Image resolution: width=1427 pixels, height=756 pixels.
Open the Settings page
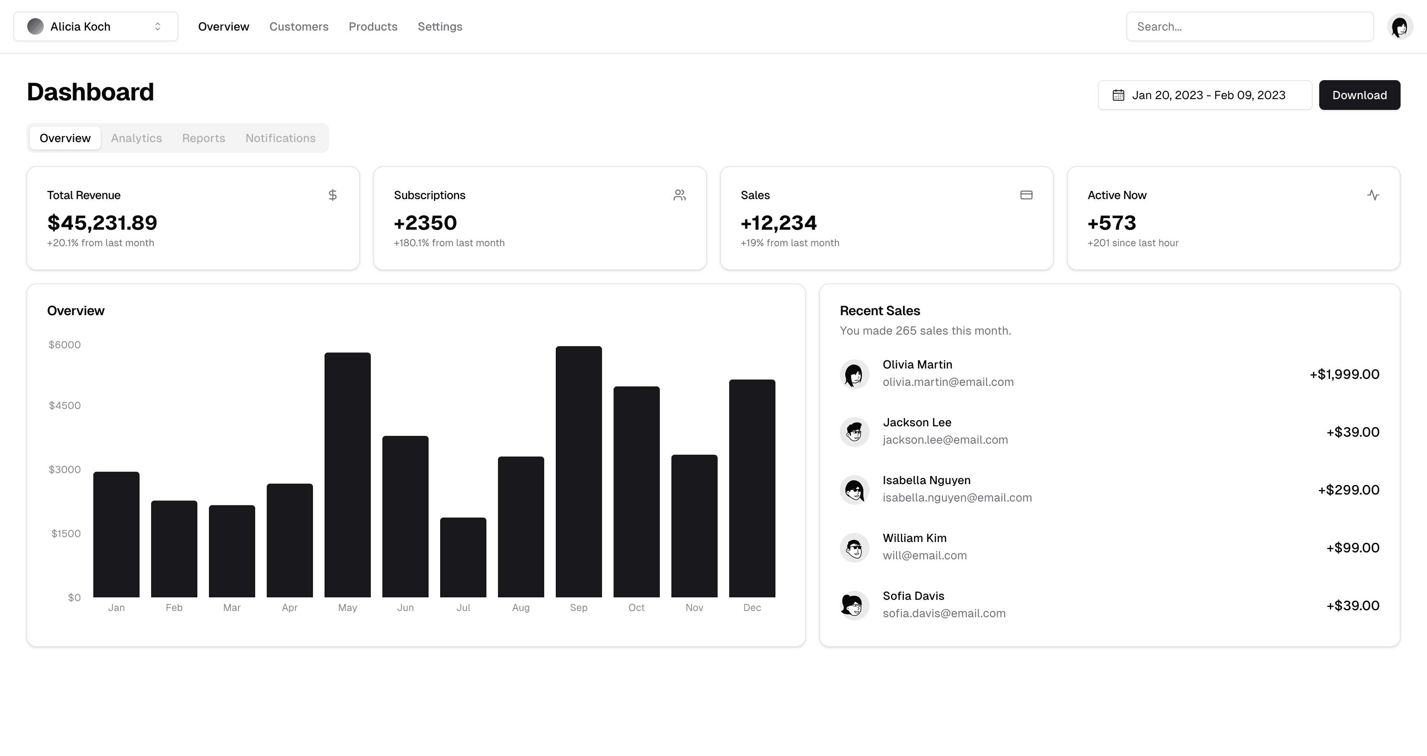(440, 26)
